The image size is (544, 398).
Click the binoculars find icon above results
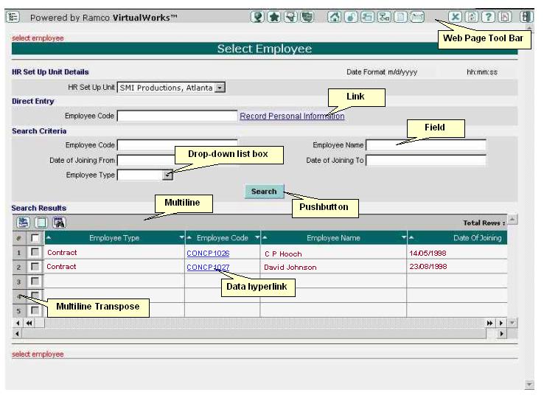click(x=59, y=223)
